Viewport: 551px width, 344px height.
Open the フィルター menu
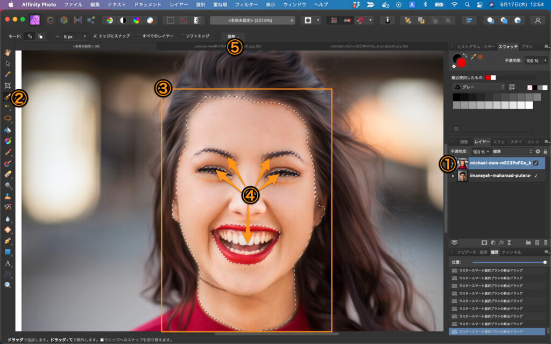pyautogui.click(x=246, y=4)
